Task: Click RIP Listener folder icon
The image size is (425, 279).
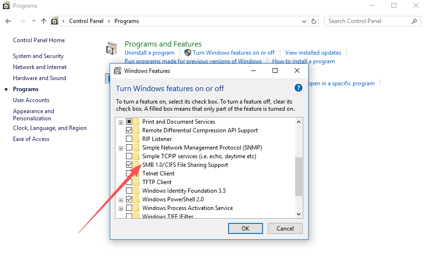Action: click(137, 139)
